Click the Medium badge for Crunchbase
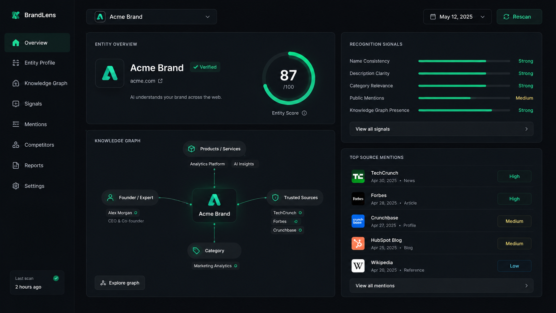 click(x=514, y=221)
